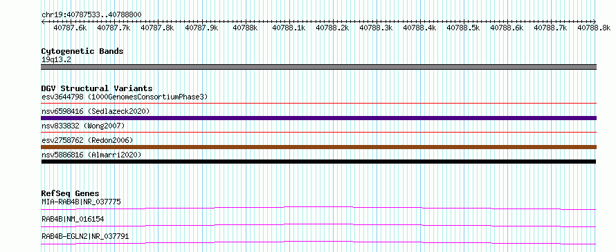Open variant esv2758762 (Redon2006) label
The width and height of the screenshot is (616, 252).
tap(87, 140)
